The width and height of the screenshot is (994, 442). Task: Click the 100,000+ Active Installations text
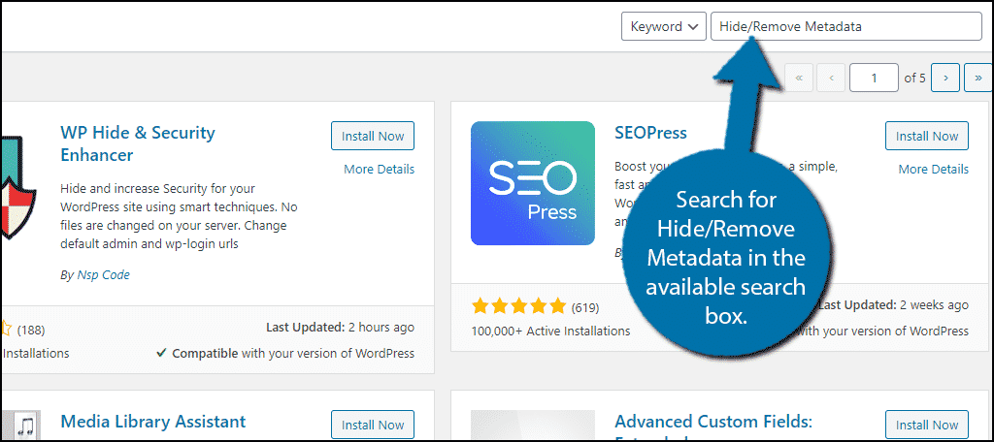[551, 331]
